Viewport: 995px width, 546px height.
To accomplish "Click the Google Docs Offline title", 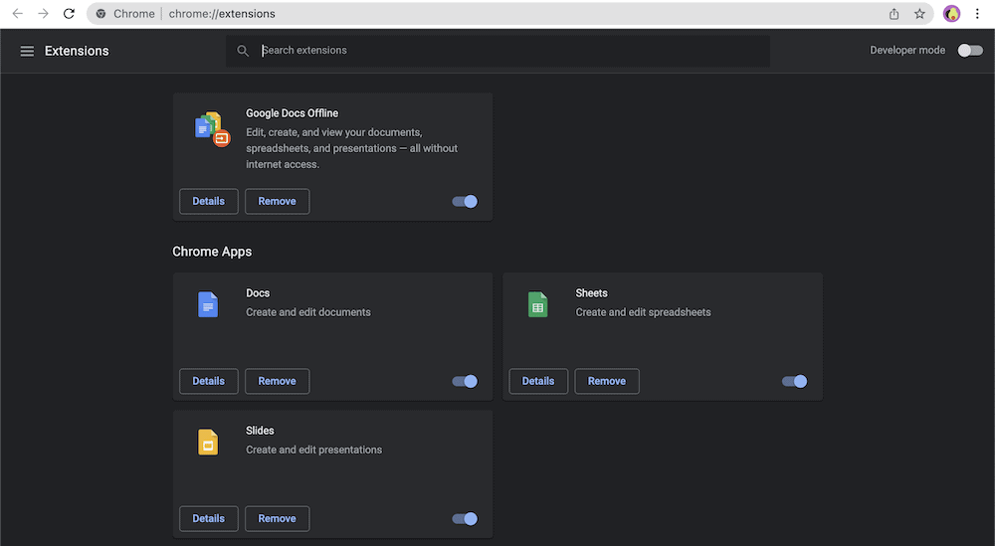I will click(292, 112).
